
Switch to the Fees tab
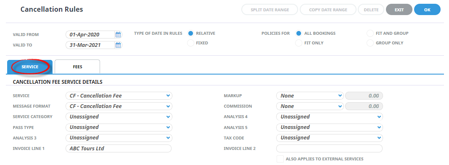(77, 67)
